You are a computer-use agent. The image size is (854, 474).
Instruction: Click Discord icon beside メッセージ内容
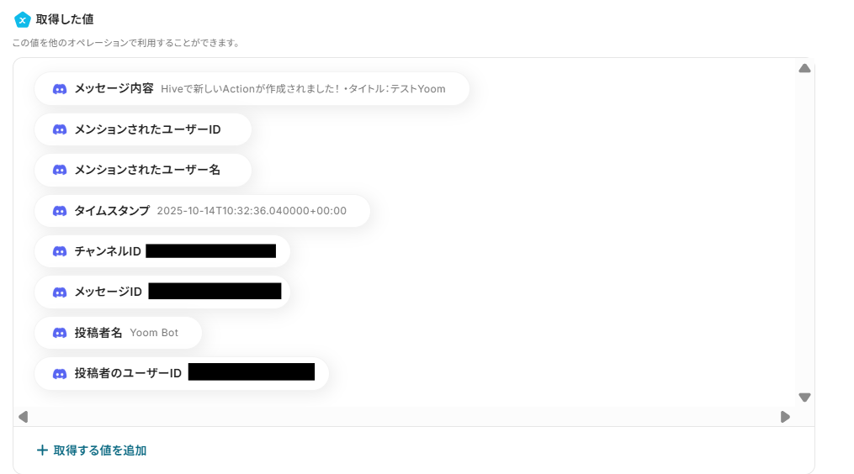(x=60, y=89)
